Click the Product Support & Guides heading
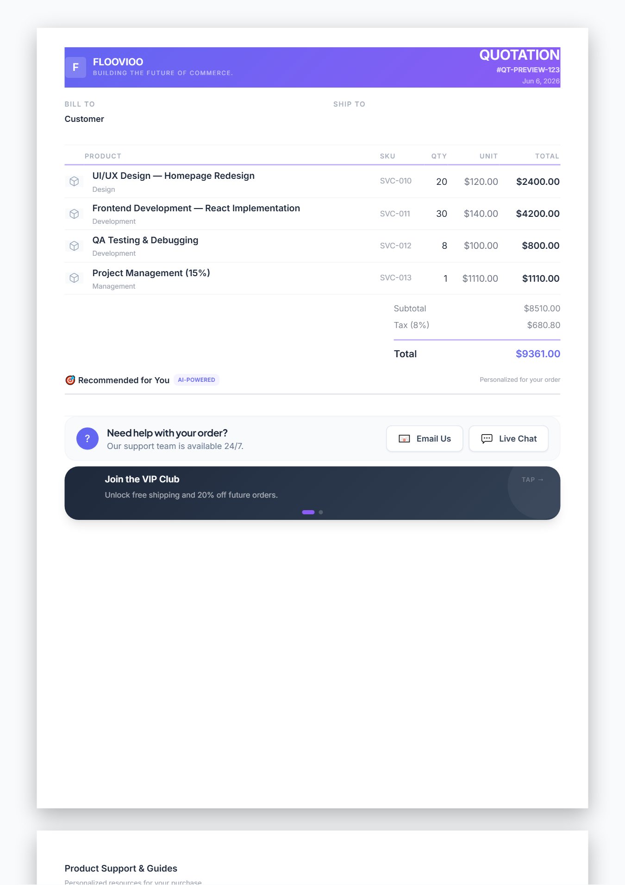The height and width of the screenshot is (885, 625). [121, 868]
